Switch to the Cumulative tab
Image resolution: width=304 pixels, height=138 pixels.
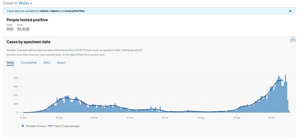pyautogui.click(x=28, y=63)
